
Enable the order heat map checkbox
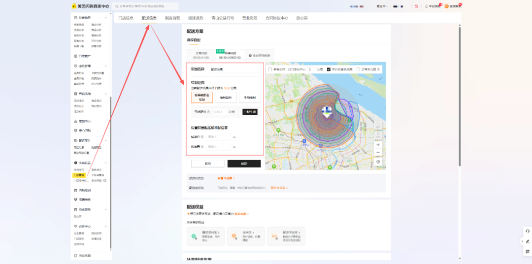point(358,69)
